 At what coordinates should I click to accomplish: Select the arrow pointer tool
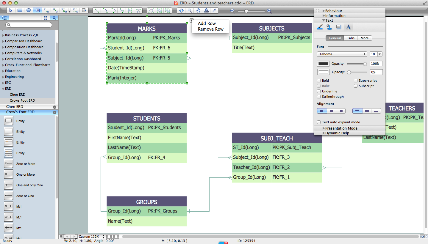(11, 10)
